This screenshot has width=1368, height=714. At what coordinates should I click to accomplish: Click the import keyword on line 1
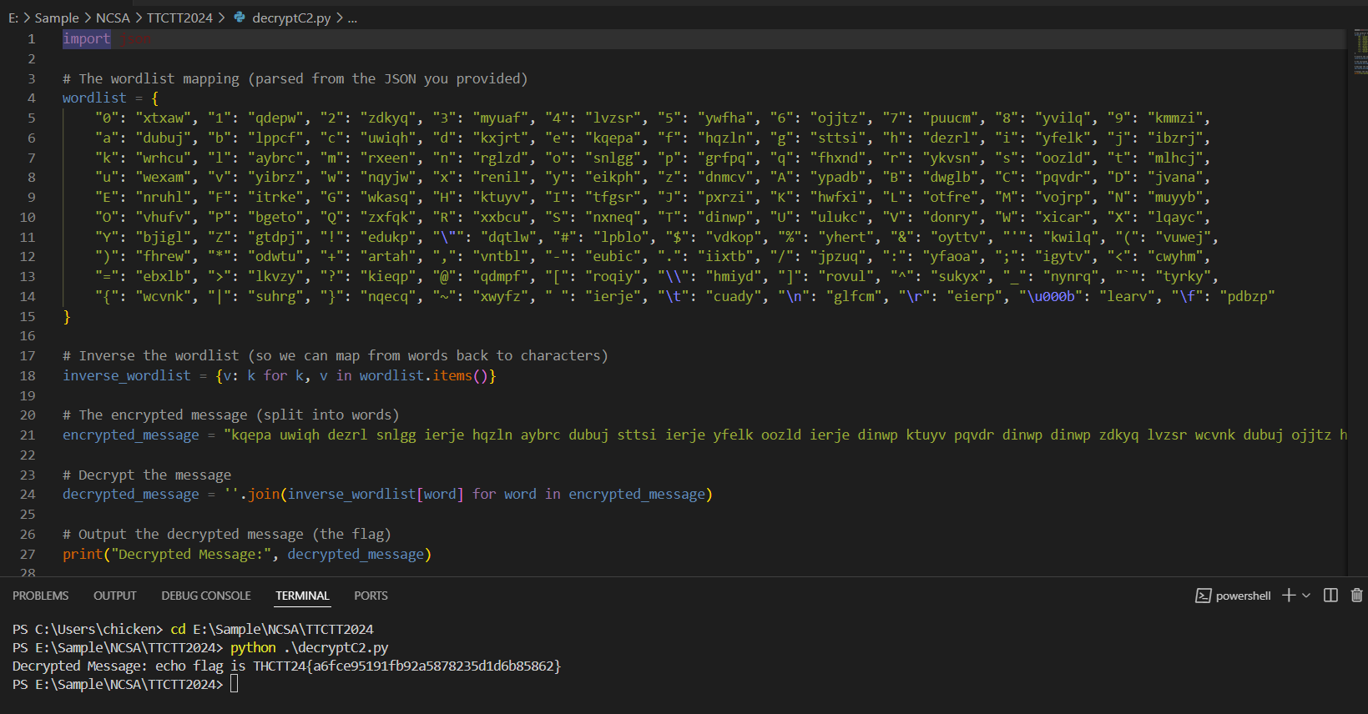pos(86,38)
